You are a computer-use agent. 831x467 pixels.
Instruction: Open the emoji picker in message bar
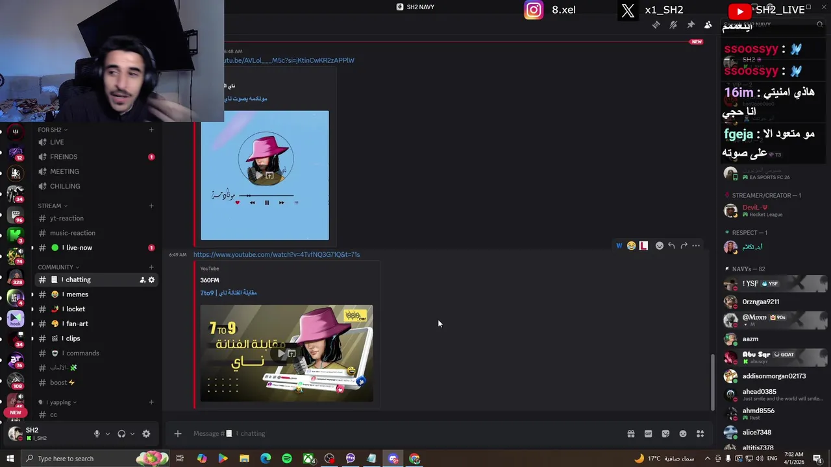(683, 434)
